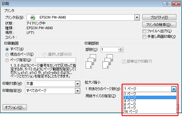Click the help question mark button

pos(167,4)
